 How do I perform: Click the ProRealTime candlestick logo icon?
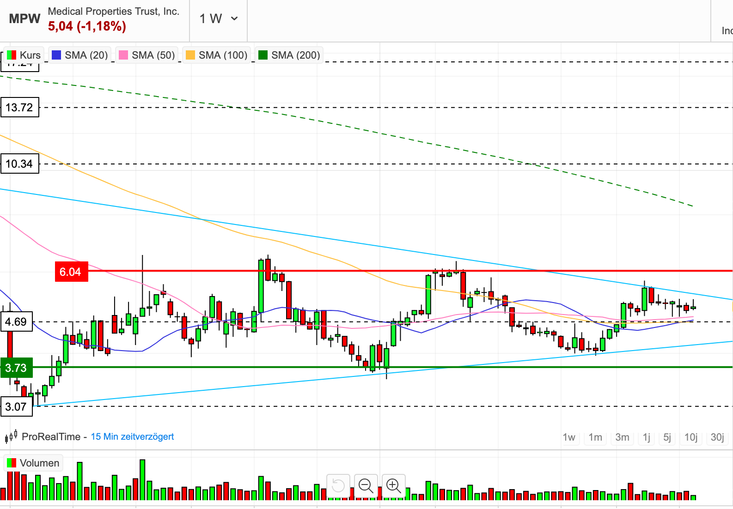(11, 436)
